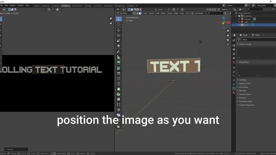The height and width of the screenshot is (155, 276).
Task: Enable vertex select mode
Action: (x=134, y=13)
